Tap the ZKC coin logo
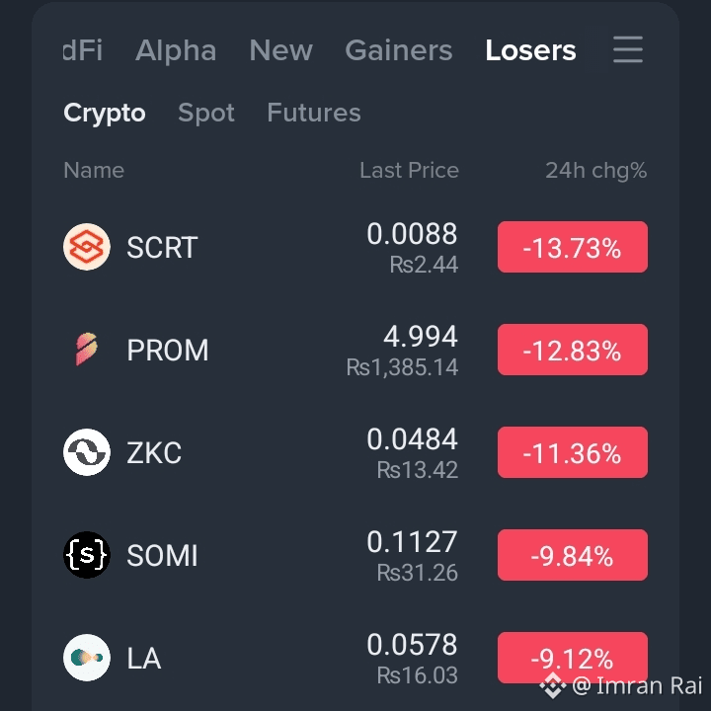Image resolution: width=711 pixels, height=711 pixels. [x=87, y=452]
